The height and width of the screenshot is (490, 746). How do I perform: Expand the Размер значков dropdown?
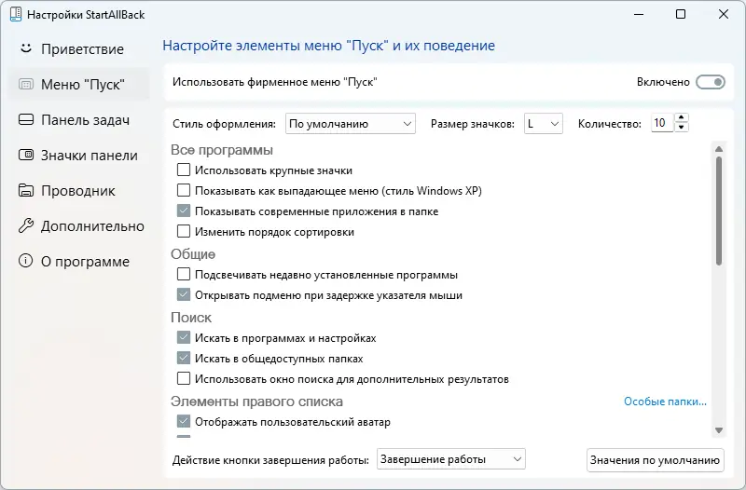(x=543, y=123)
